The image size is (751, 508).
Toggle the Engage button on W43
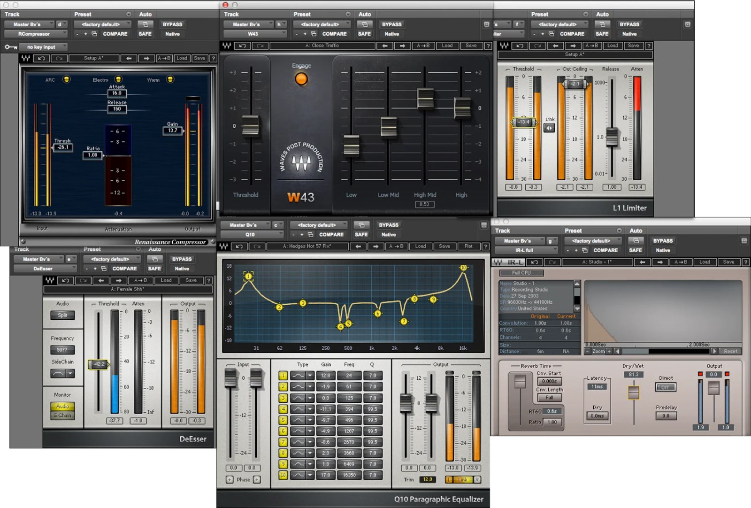[301, 78]
